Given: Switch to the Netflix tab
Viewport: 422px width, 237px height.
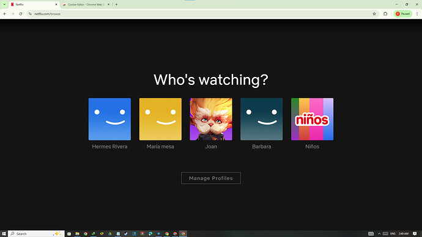Looking at the screenshot, I should [x=34, y=4].
